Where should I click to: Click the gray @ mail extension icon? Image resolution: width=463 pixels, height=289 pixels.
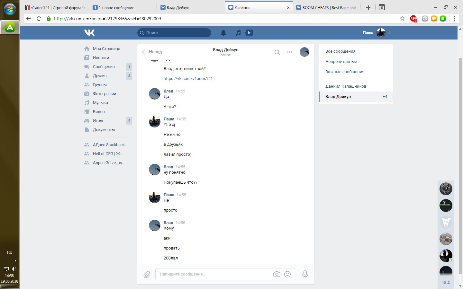tap(425, 19)
